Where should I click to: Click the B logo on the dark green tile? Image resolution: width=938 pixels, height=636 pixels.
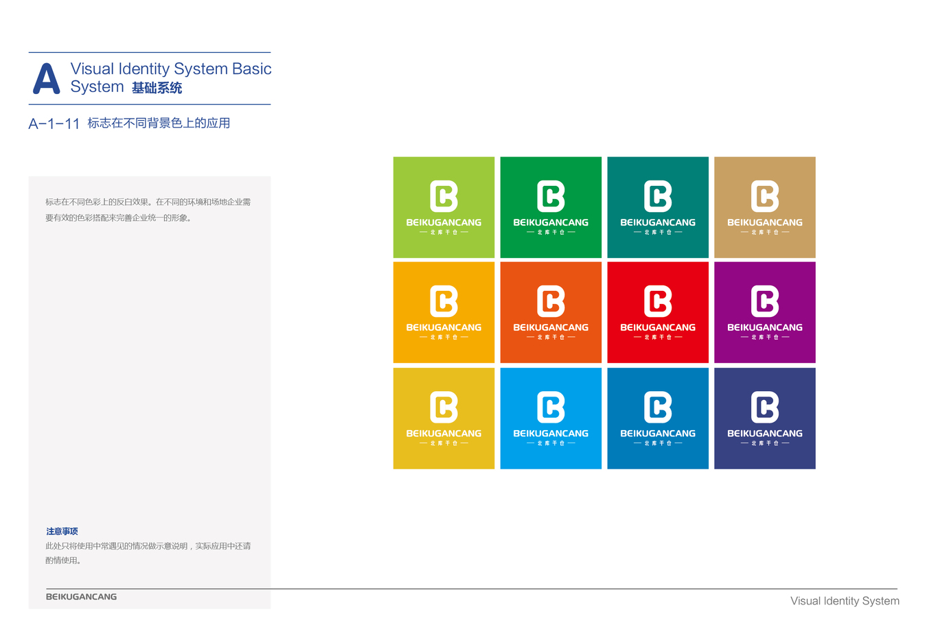click(551, 196)
